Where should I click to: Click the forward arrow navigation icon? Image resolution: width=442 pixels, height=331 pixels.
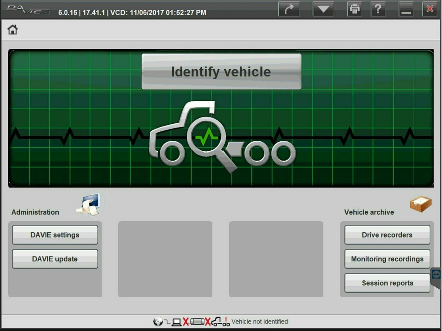coord(289,9)
